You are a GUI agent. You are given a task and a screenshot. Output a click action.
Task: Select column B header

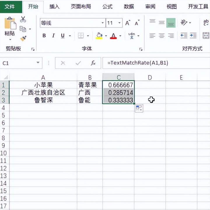point(90,77)
